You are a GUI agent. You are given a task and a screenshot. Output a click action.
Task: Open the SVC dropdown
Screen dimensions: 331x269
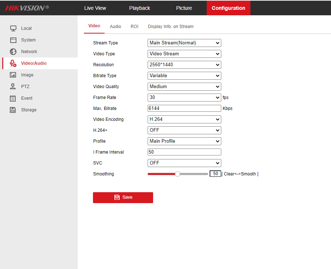[184, 163]
